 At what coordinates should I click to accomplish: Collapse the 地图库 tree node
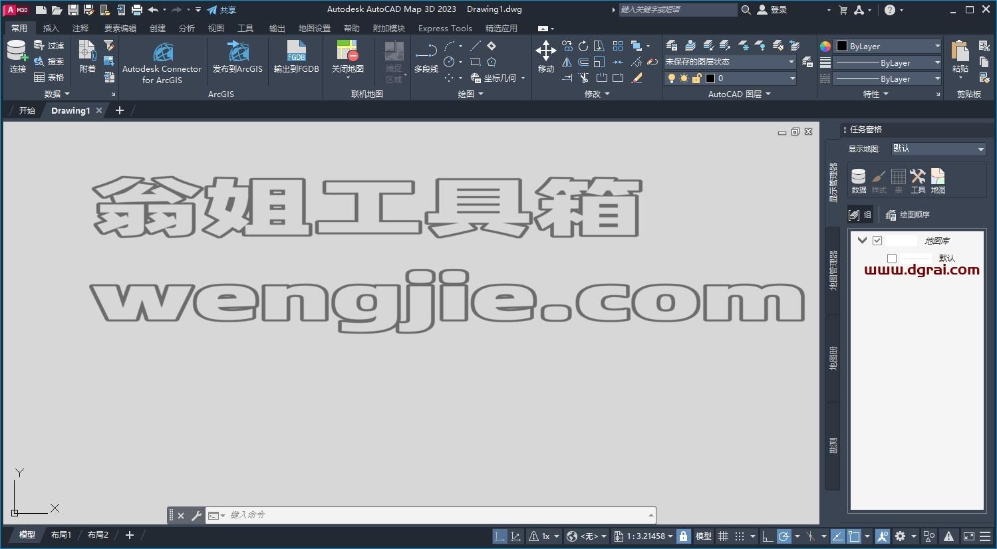coord(862,241)
